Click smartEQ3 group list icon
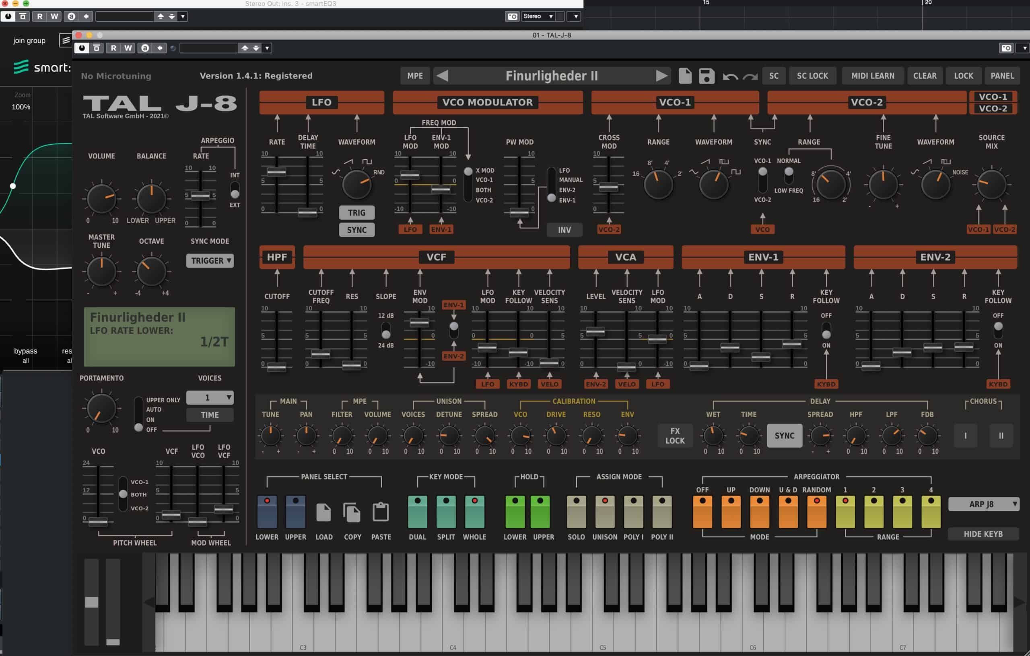 tap(66, 41)
